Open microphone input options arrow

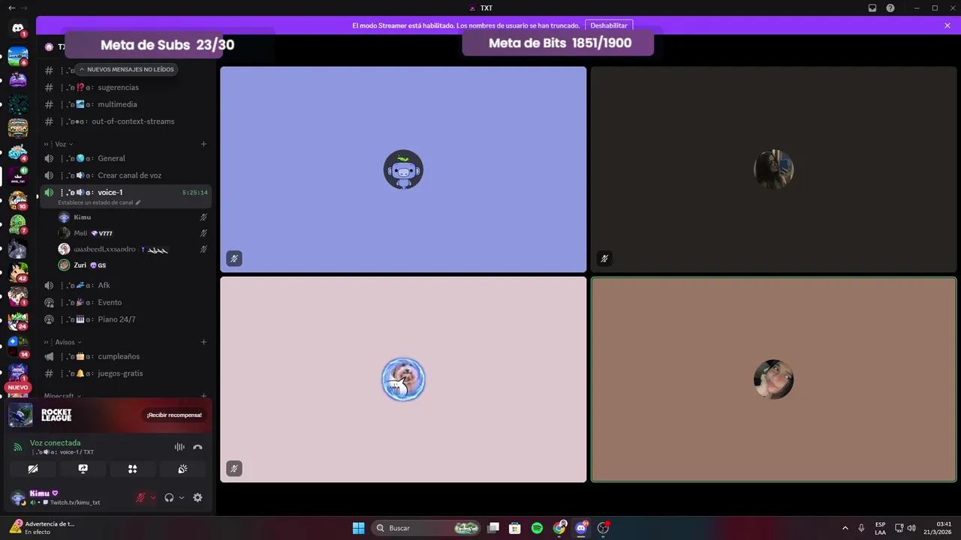(153, 497)
